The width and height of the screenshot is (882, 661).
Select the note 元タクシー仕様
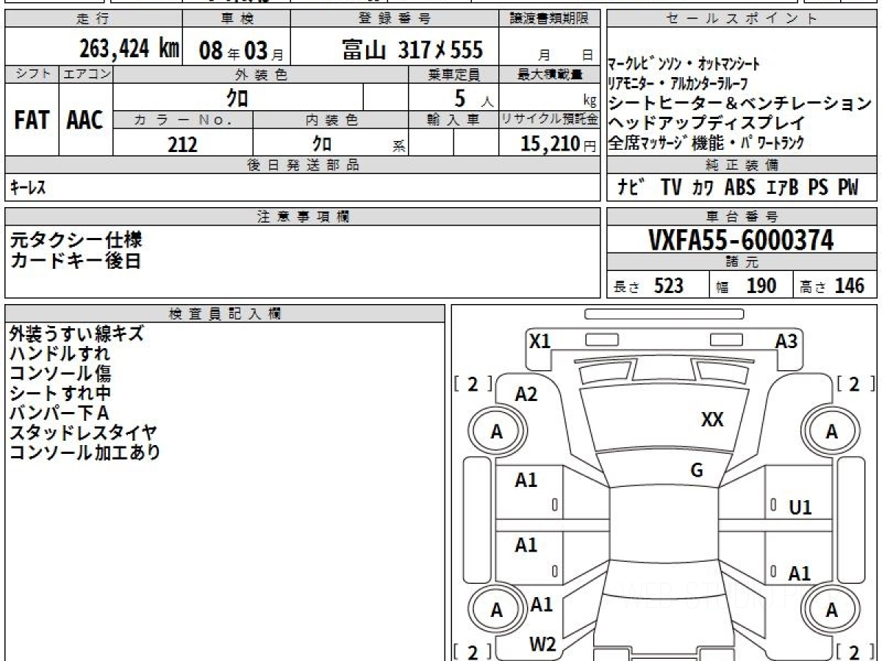(76, 239)
